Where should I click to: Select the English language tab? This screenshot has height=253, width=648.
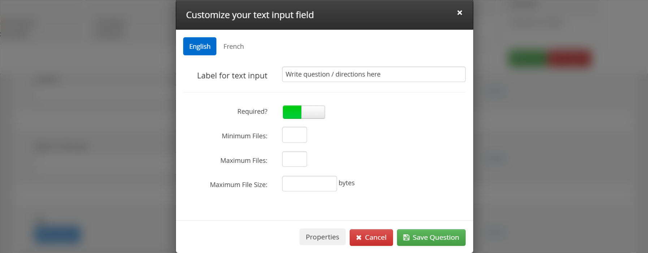(x=200, y=47)
